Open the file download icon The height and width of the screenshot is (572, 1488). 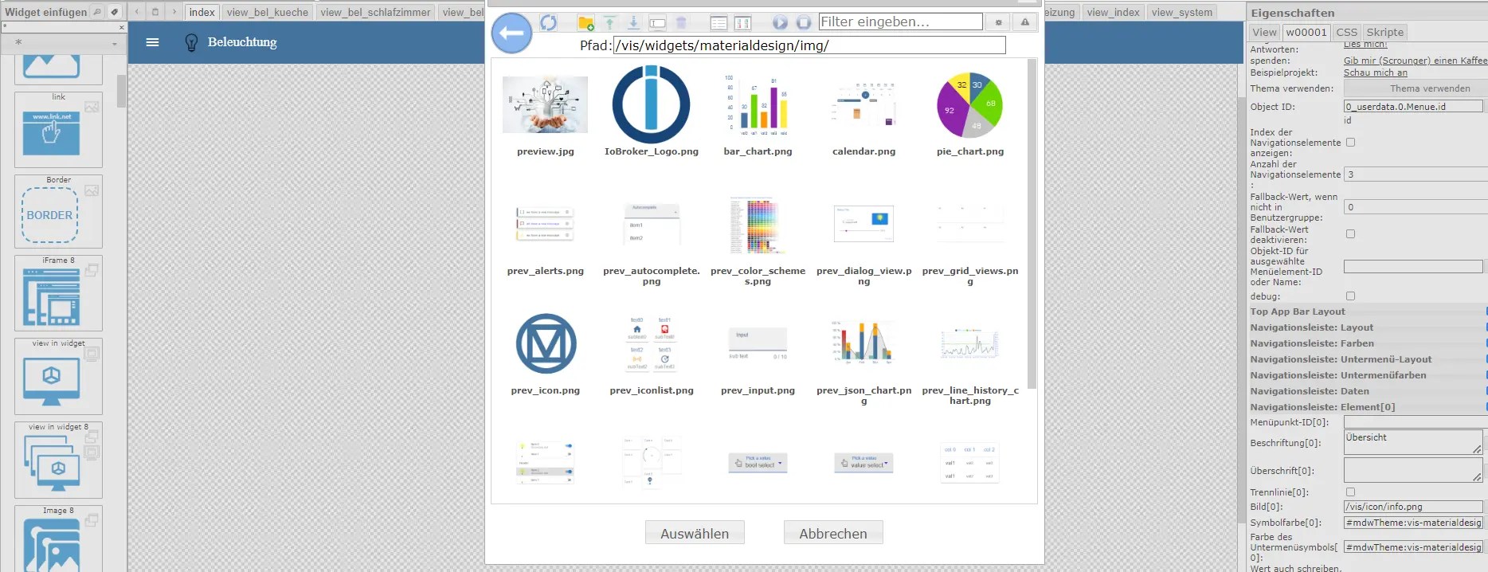click(x=633, y=22)
